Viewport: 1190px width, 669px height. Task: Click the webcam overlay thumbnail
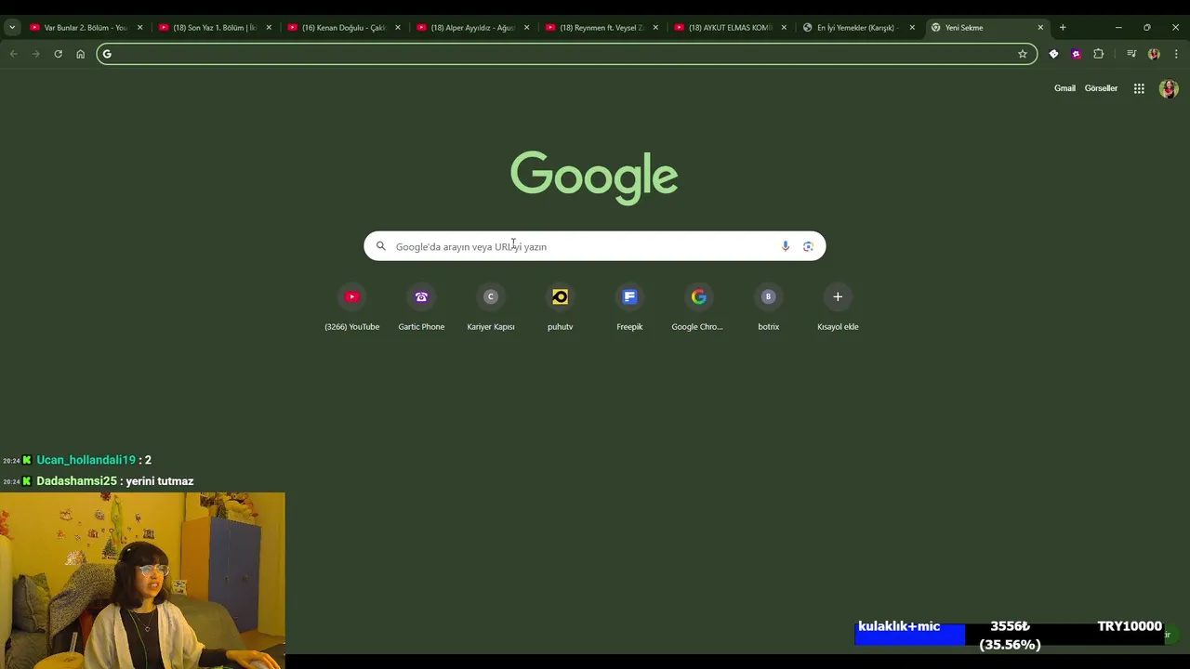click(x=142, y=581)
